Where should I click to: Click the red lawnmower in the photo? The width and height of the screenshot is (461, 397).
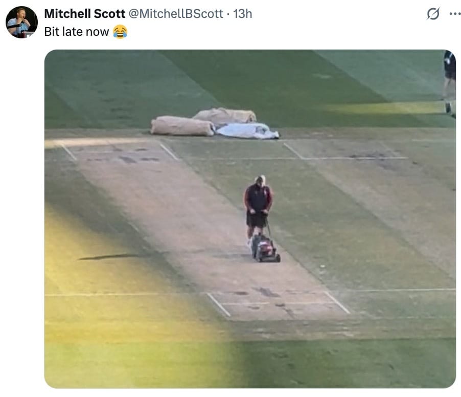(x=265, y=248)
